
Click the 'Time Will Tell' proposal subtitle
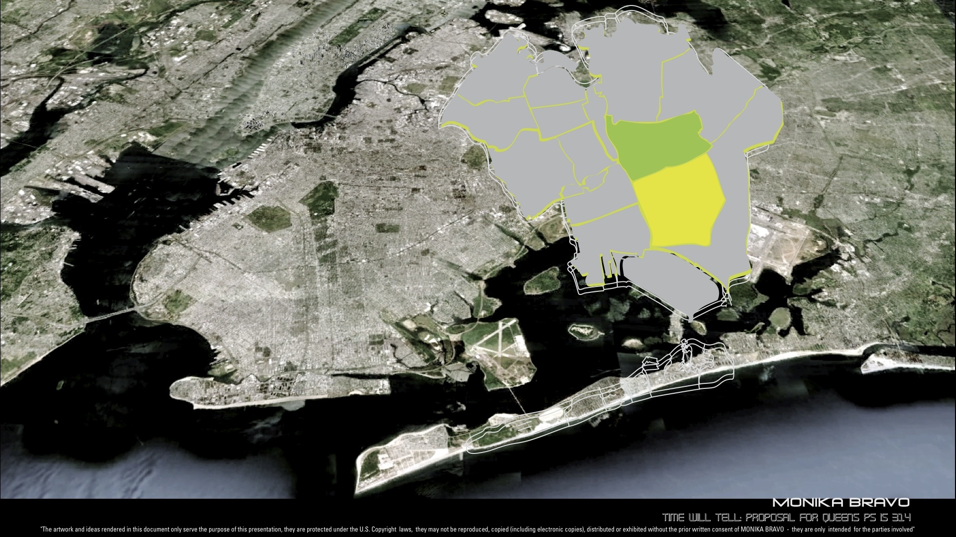click(x=786, y=517)
